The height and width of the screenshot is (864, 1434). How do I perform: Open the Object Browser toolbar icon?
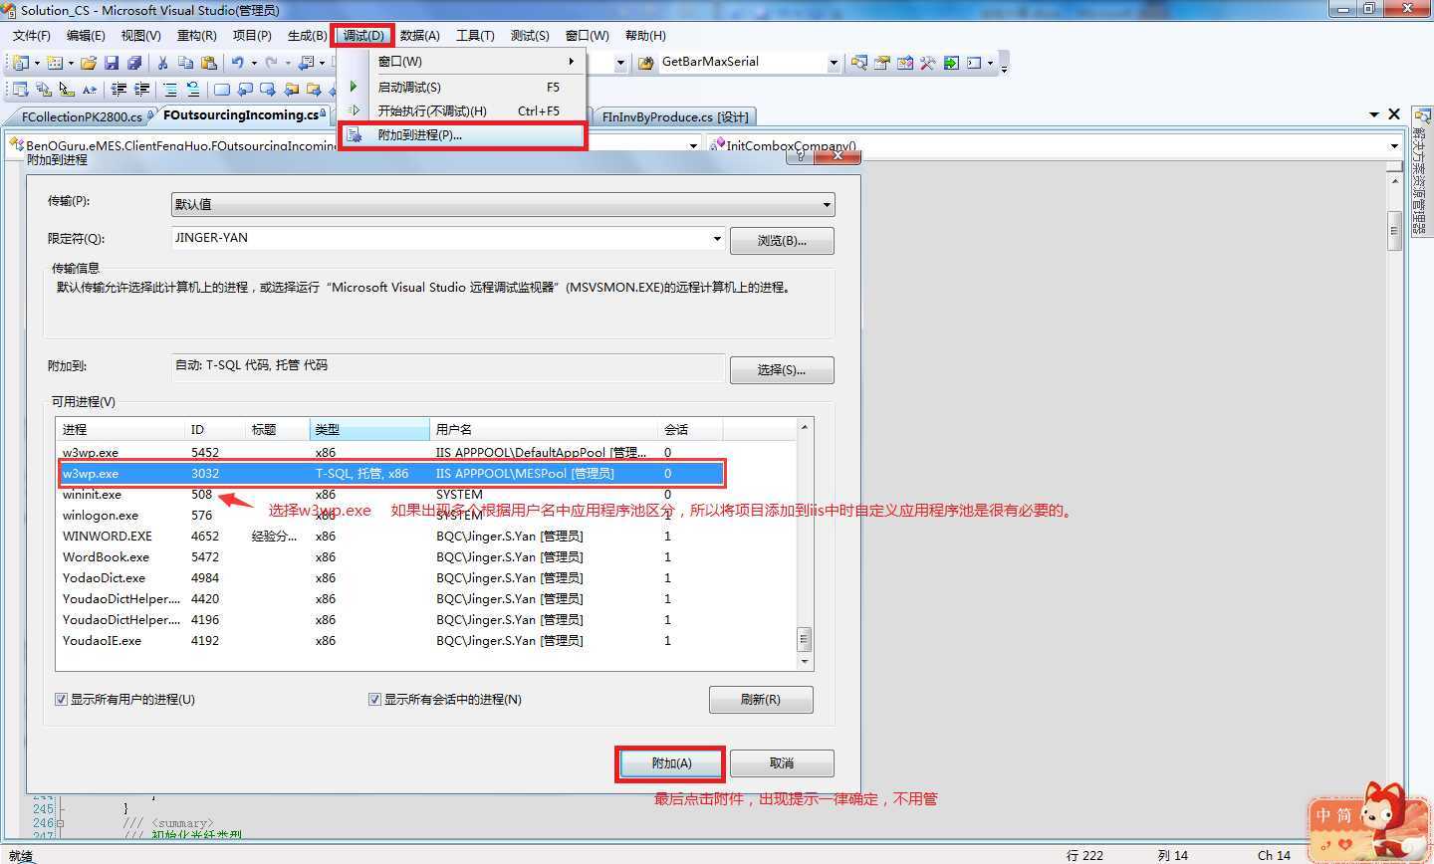click(x=905, y=63)
